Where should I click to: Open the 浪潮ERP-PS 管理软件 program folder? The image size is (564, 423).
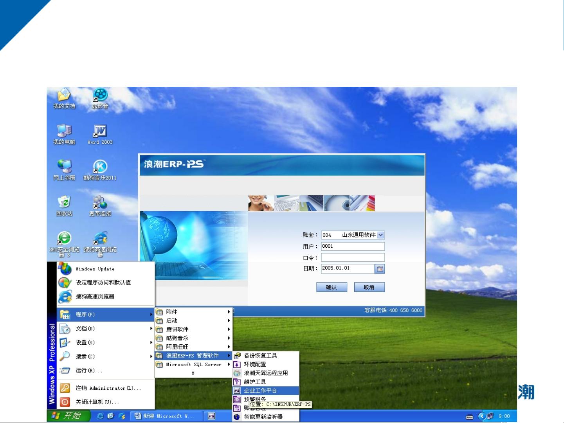click(193, 356)
